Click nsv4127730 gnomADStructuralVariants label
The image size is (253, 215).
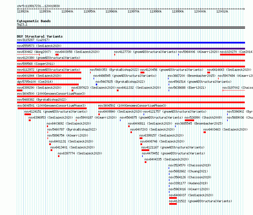click(146, 52)
